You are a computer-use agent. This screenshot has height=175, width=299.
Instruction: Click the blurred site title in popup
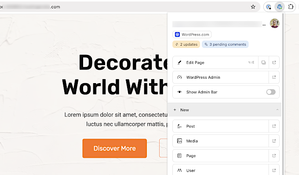pyautogui.click(x=217, y=24)
